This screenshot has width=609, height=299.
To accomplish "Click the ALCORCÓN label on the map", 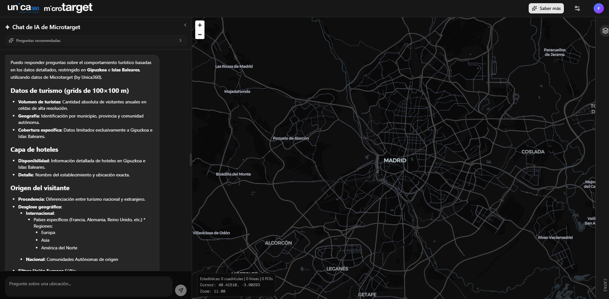I will pos(278,243).
